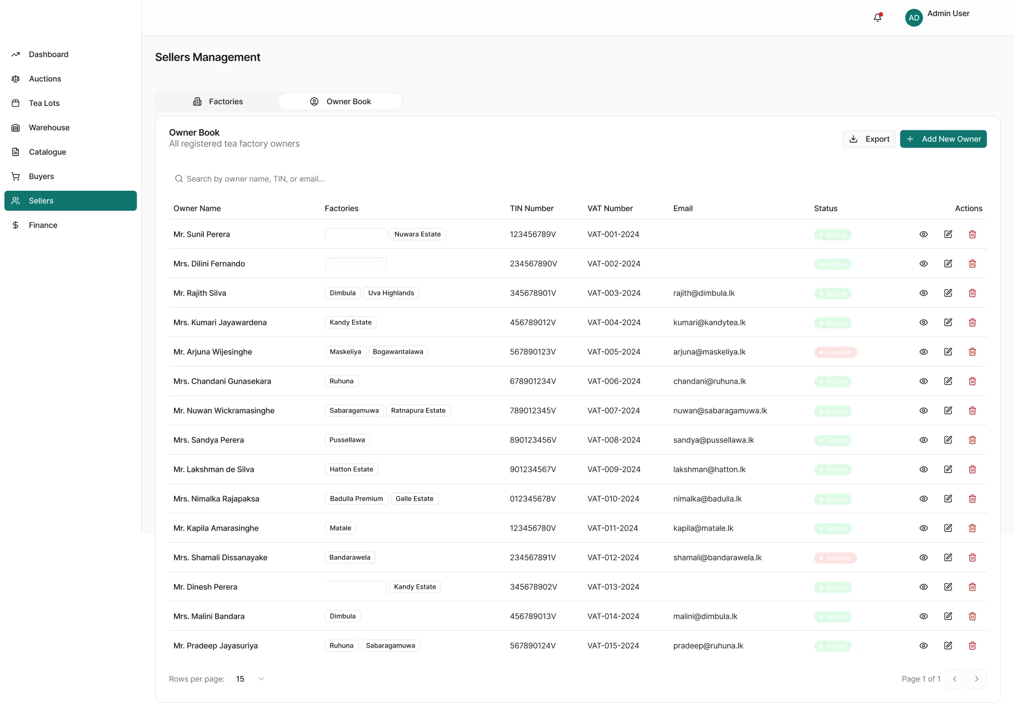Edit Mr. Pradeep Jayasuriya's record

948,646
